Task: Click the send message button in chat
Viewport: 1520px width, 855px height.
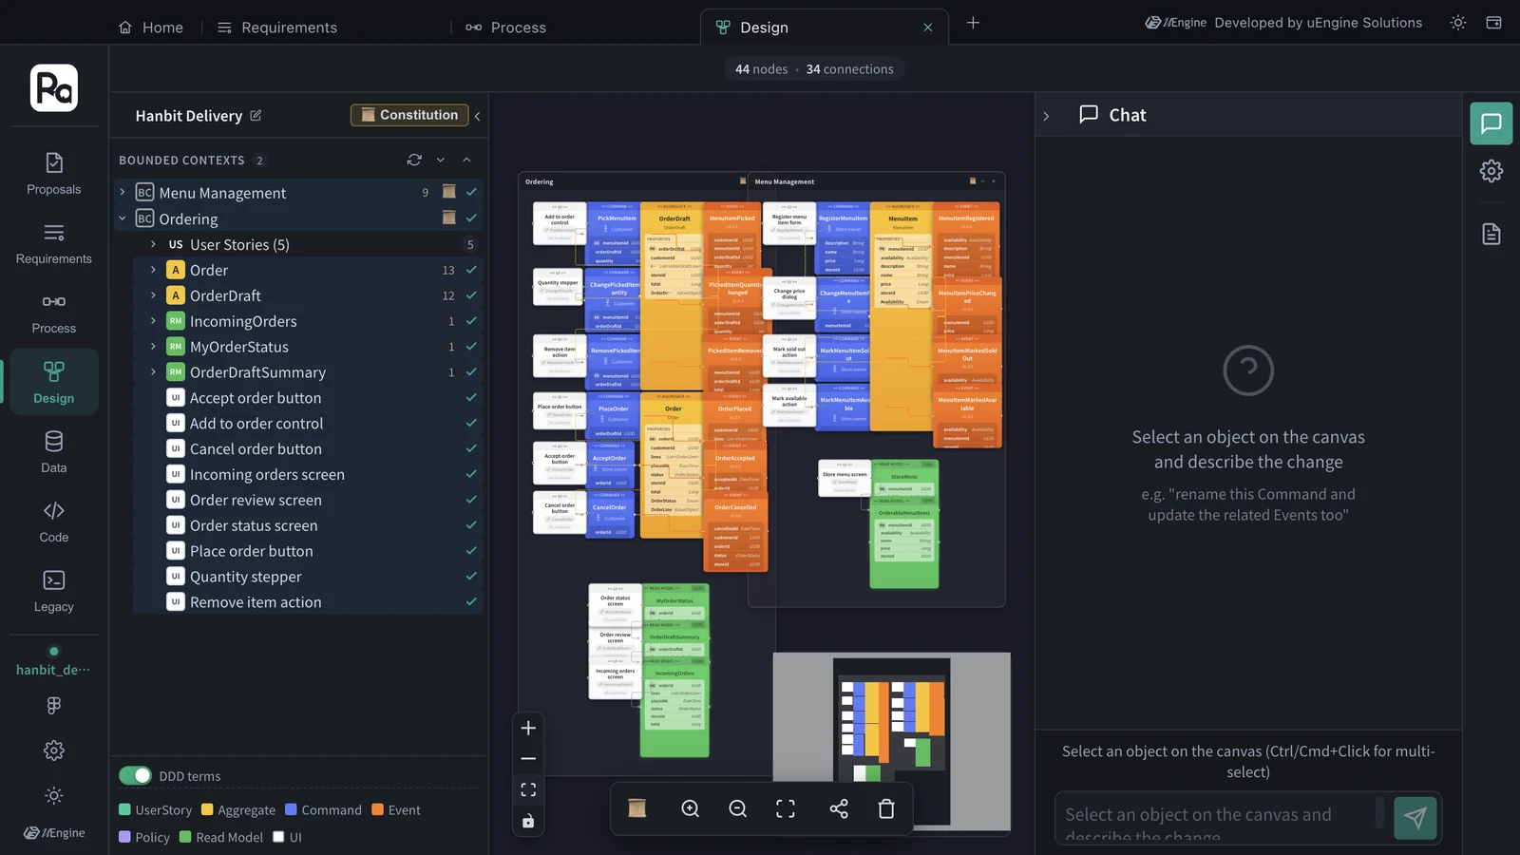Action: click(1415, 817)
